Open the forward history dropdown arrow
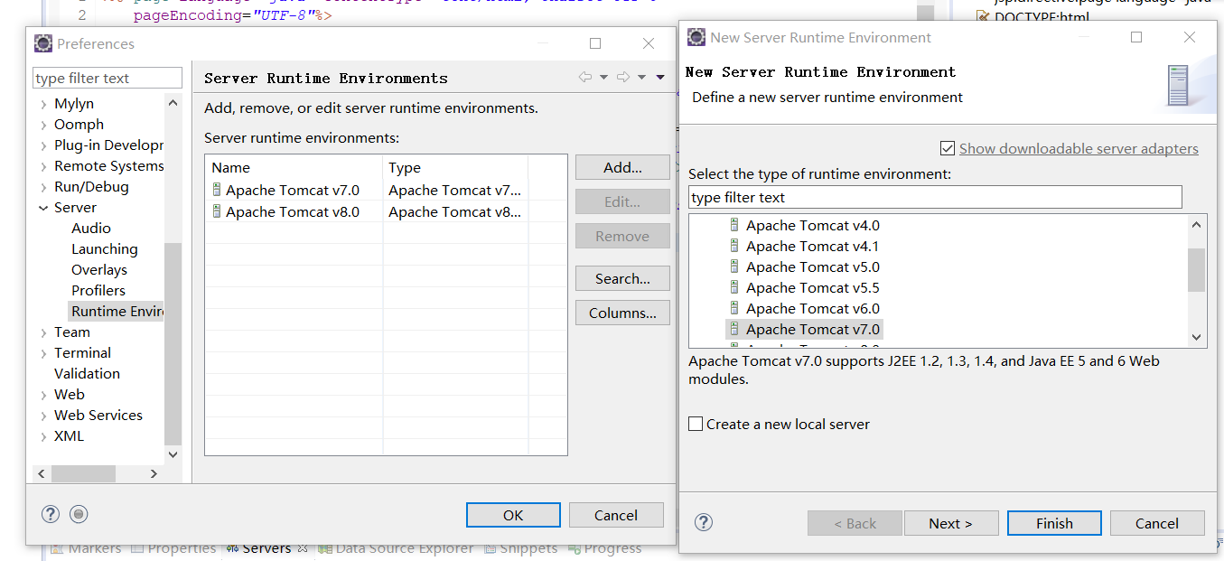 coord(641,78)
